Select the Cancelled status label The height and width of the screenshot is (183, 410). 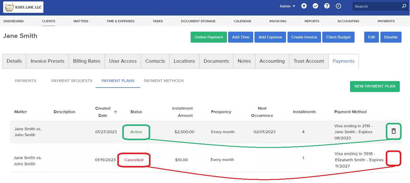(134, 160)
